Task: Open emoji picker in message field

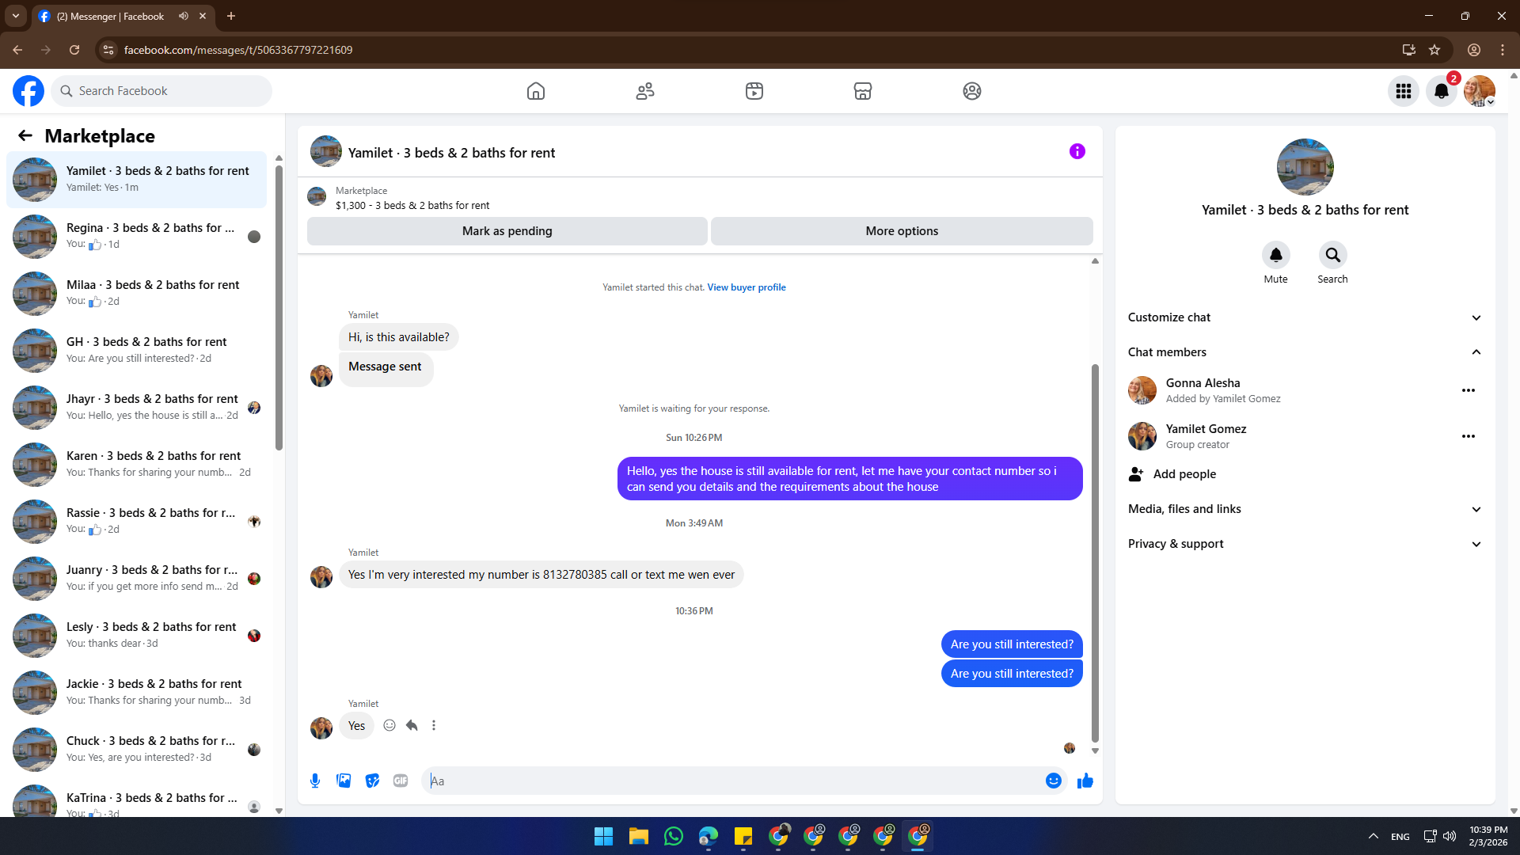Action: pyautogui.click(x=1053, y=781)
